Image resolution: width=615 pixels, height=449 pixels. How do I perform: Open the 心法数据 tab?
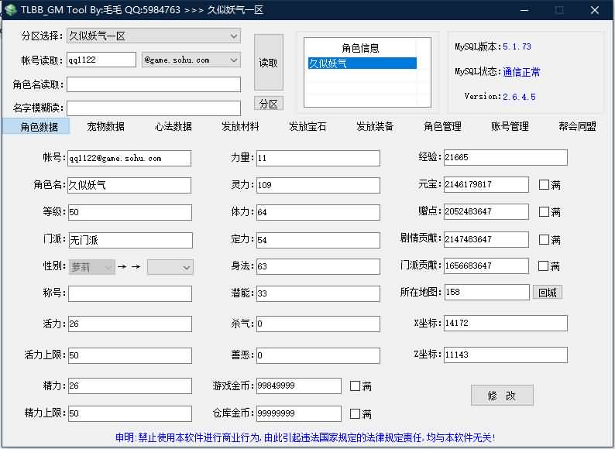pyautogui.click(x=173, y=127)
